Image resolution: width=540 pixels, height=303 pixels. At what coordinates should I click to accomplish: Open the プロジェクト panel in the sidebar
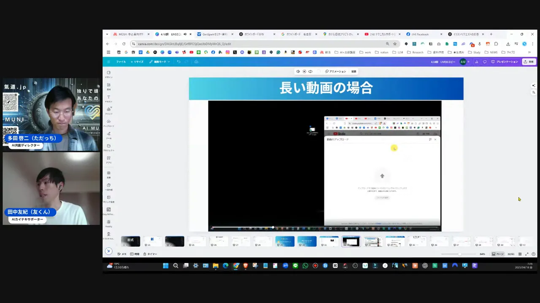(109, 147)
